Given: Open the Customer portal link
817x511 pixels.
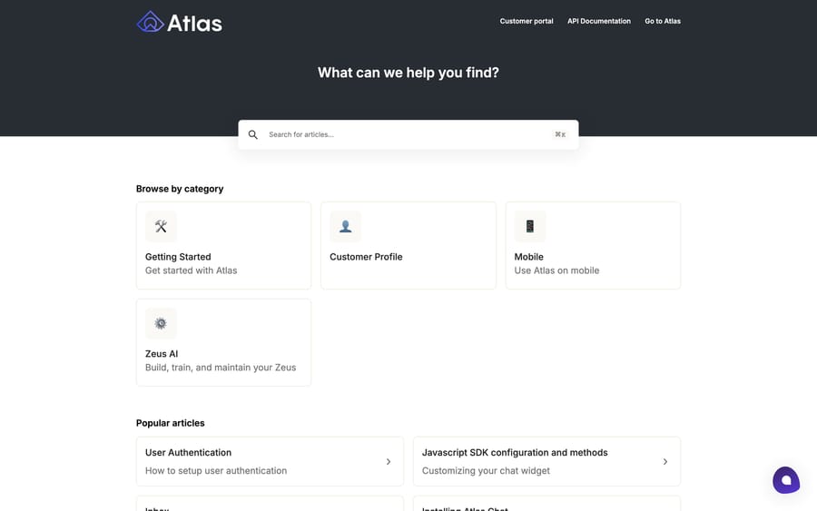Looking at the screenshot, I should coord(527,22).
